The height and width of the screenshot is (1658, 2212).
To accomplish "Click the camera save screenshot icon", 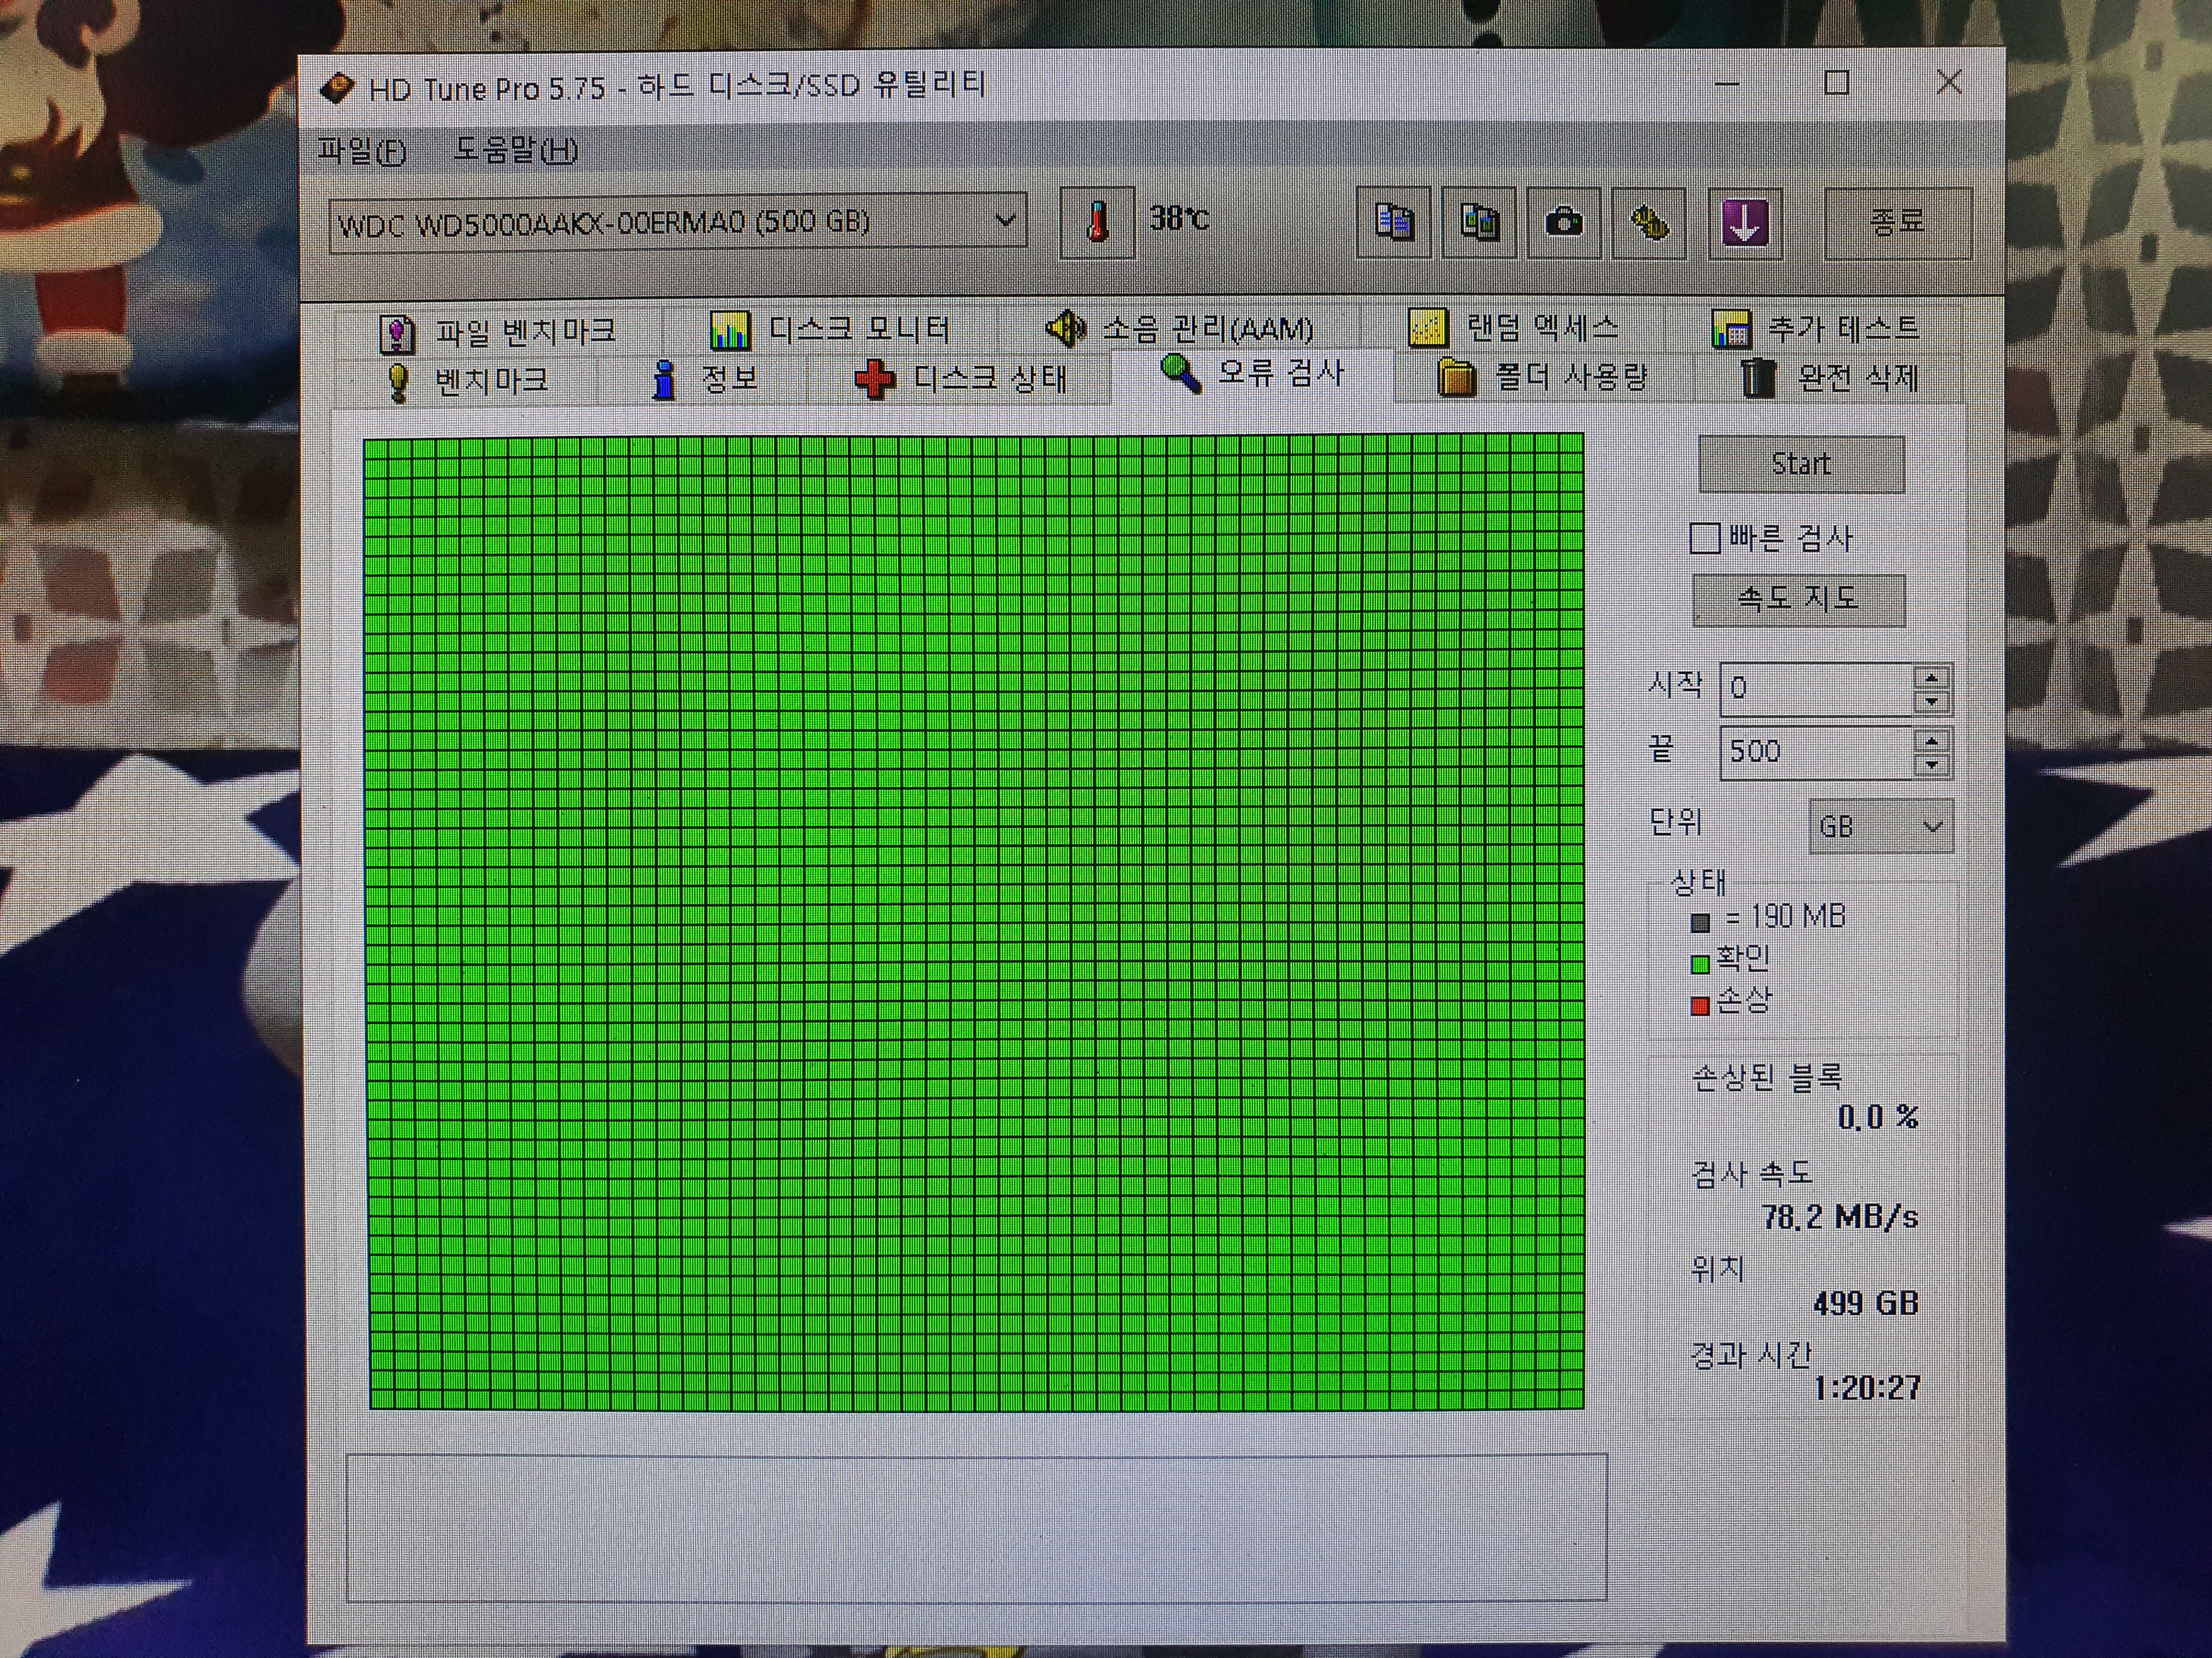I will pyautogui.click(x=1564, y=222).
